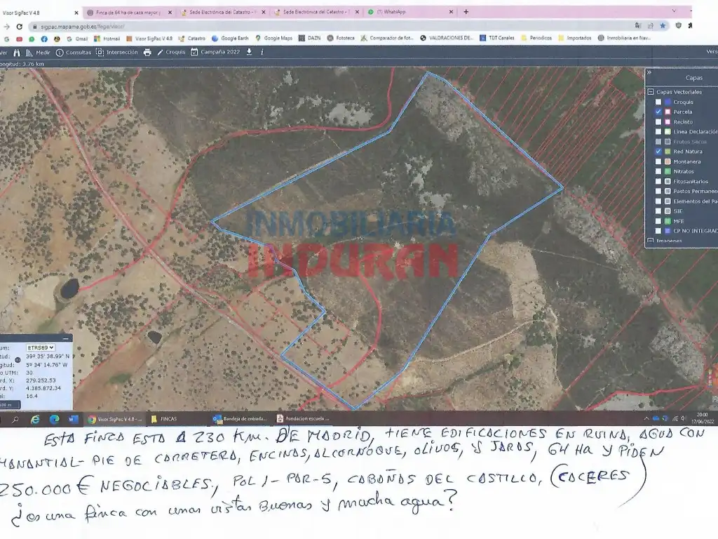The image size is (718, 539).
Task: Uncheck the Parcela layer checkbox
Action: click(658, 112)
